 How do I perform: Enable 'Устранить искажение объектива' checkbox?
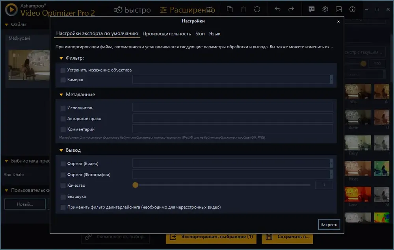pyautogui.click(x=63, y=70)
